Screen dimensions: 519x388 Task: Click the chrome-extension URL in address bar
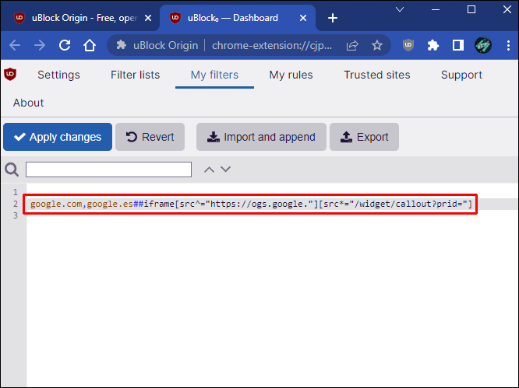tap(272, 45)
